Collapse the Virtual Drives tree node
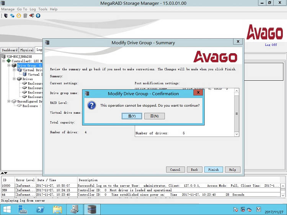Viewport: 287px width, 215px height. (x=14, y=70)
